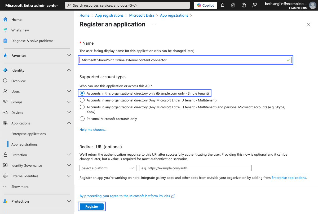Click the Home house icon in sidebar
This screenshot has width=318, height=214.
pyautogui.click(x=5, y=20)
